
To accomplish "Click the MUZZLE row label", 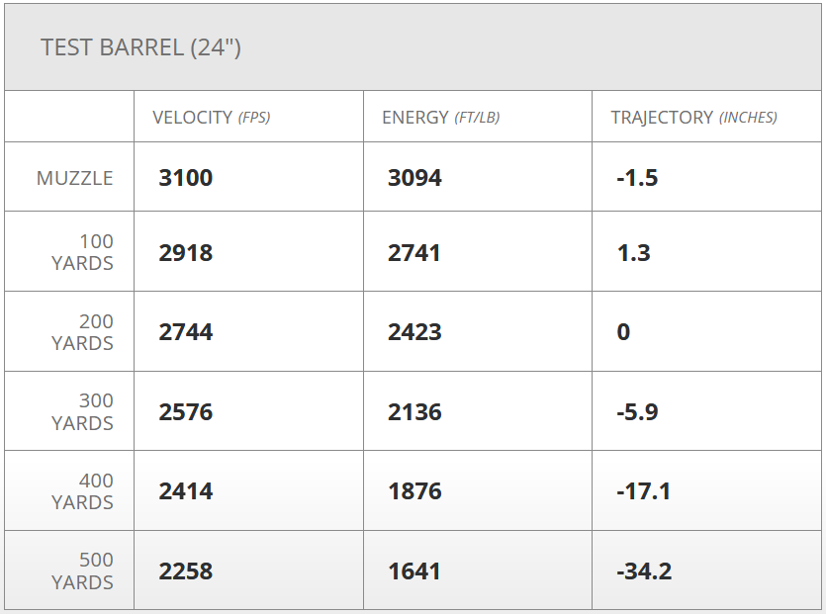I will click(75, 178).
